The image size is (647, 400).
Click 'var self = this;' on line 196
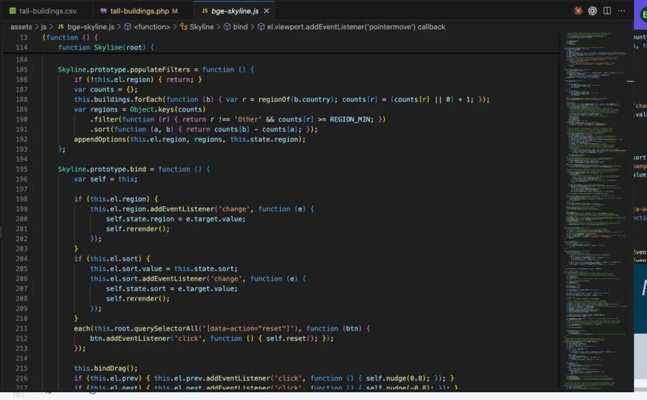[105, 179]
